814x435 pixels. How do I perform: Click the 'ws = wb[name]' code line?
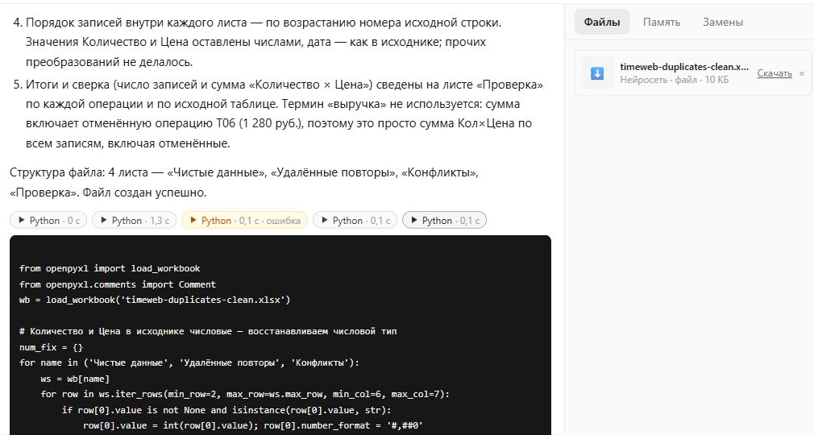point(75,379)
